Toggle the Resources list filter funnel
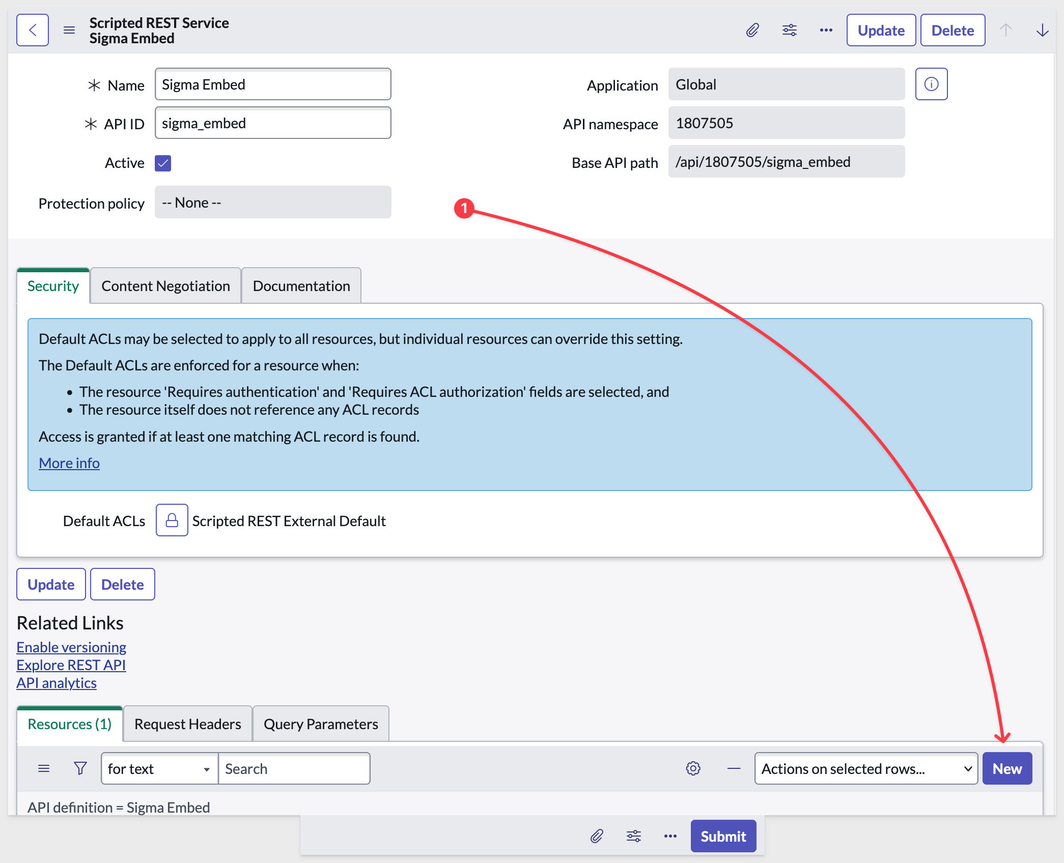Image resolution: width=1064 pixels, height=863 pixels. (80, 768)
